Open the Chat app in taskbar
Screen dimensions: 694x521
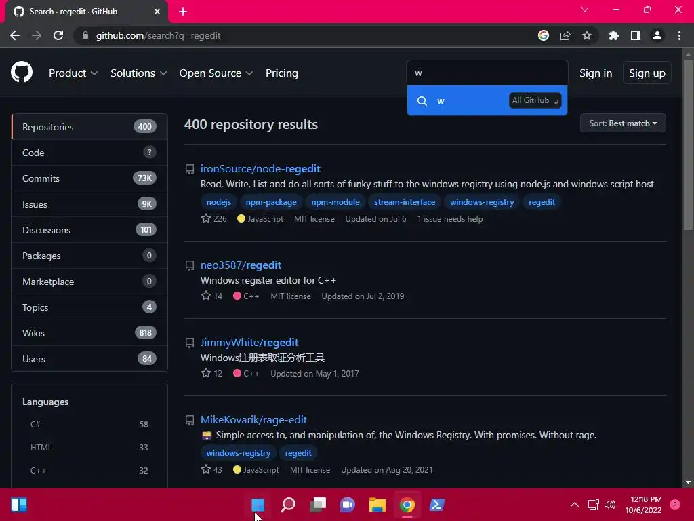pos(348,505)
